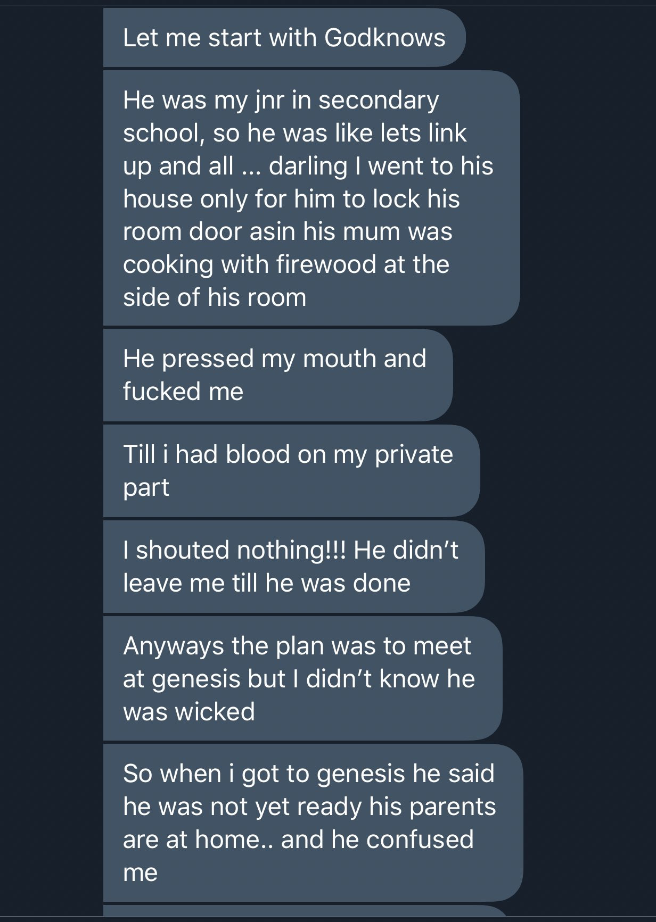
Task: Click the name "Godknows" in the first message
Action: (384, 38)
